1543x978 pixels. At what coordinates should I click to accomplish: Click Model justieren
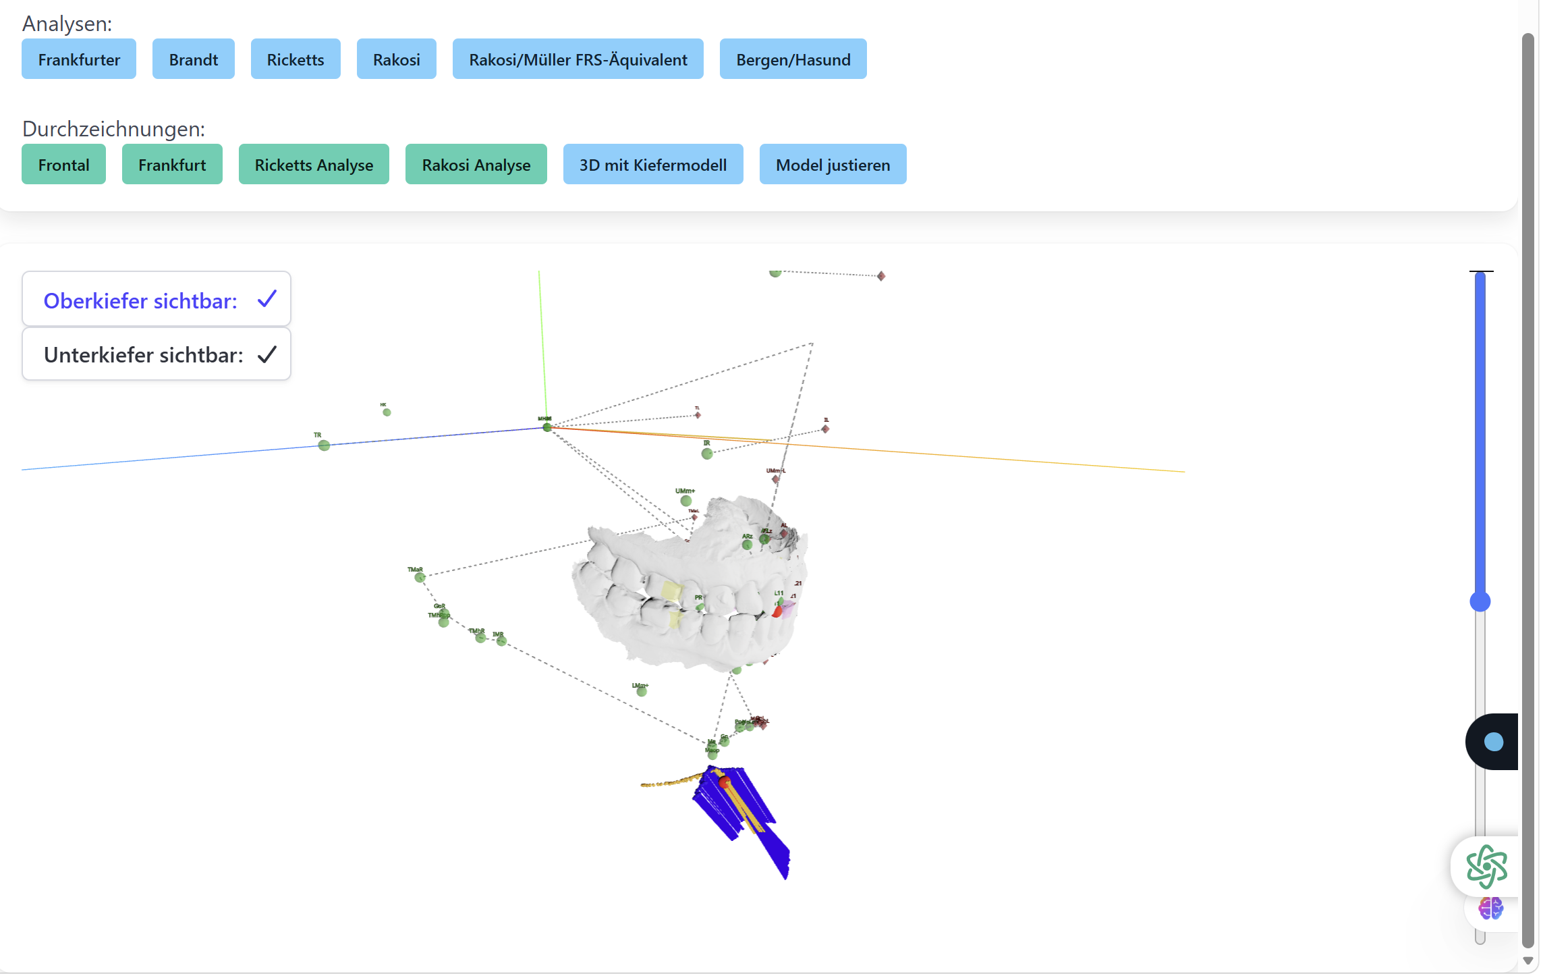[x=833, y=165]
